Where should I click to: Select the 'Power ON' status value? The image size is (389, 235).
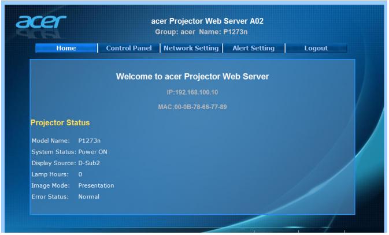pos(92,152)
